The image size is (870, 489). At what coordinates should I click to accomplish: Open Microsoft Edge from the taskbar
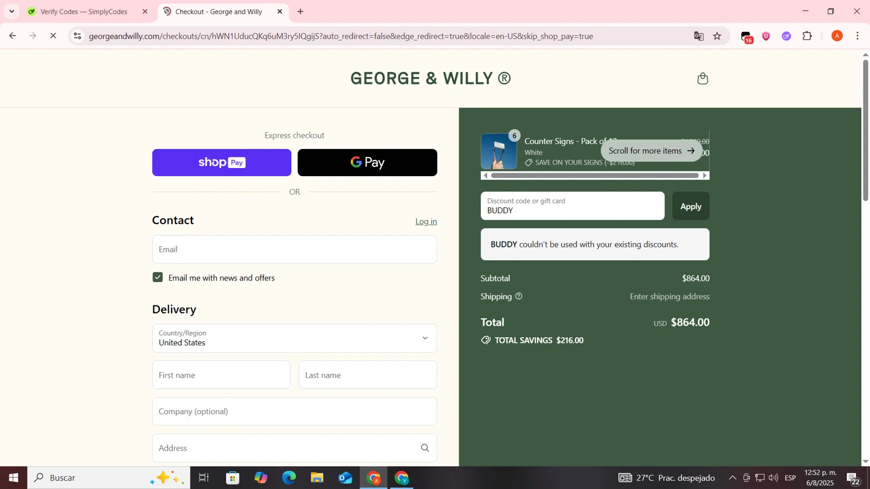289,478
